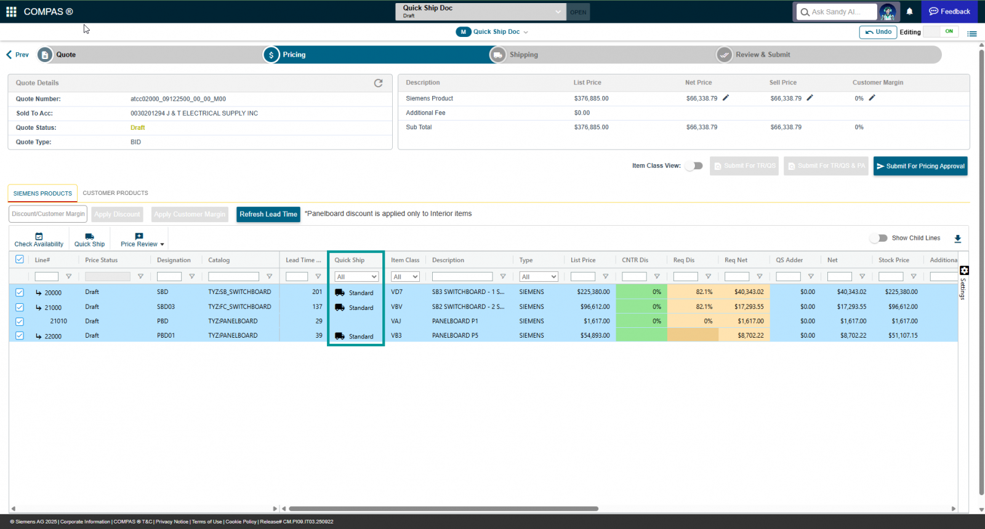
Task: Edit the Customer Margin pencil icon
Action: click(x=872, y=98)
